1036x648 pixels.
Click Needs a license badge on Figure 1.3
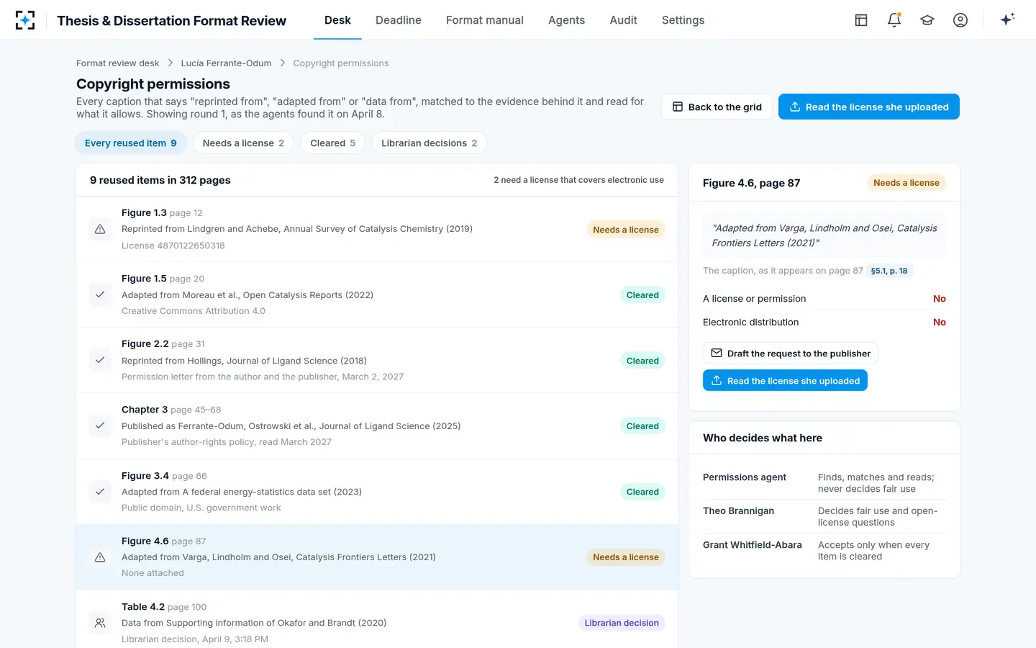click(x=626, y=230)
